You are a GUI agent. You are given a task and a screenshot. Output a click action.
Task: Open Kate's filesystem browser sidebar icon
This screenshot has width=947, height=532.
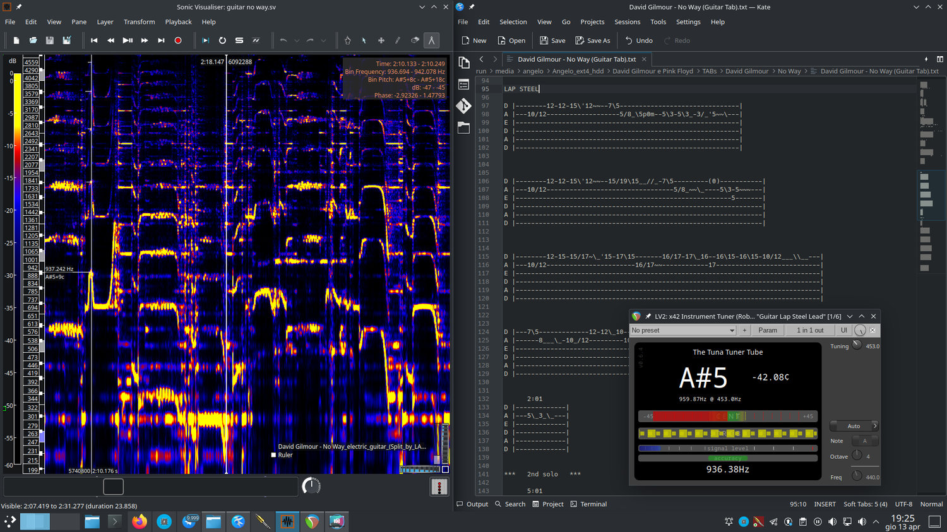pos(464,127)
